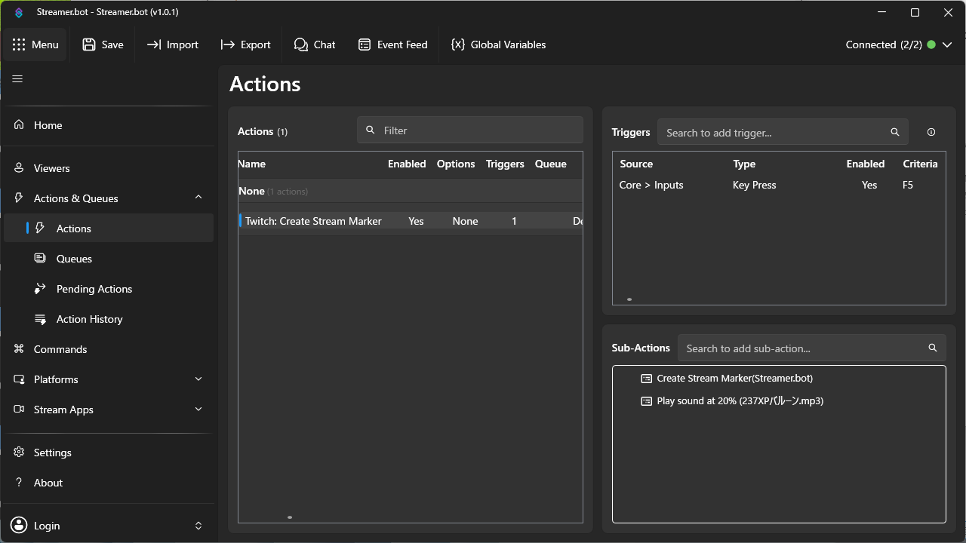Click the hamburger icon to collapse sidebar

point(17,79)
